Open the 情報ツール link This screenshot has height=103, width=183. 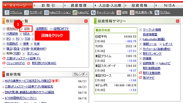click(x=150, y=44)
